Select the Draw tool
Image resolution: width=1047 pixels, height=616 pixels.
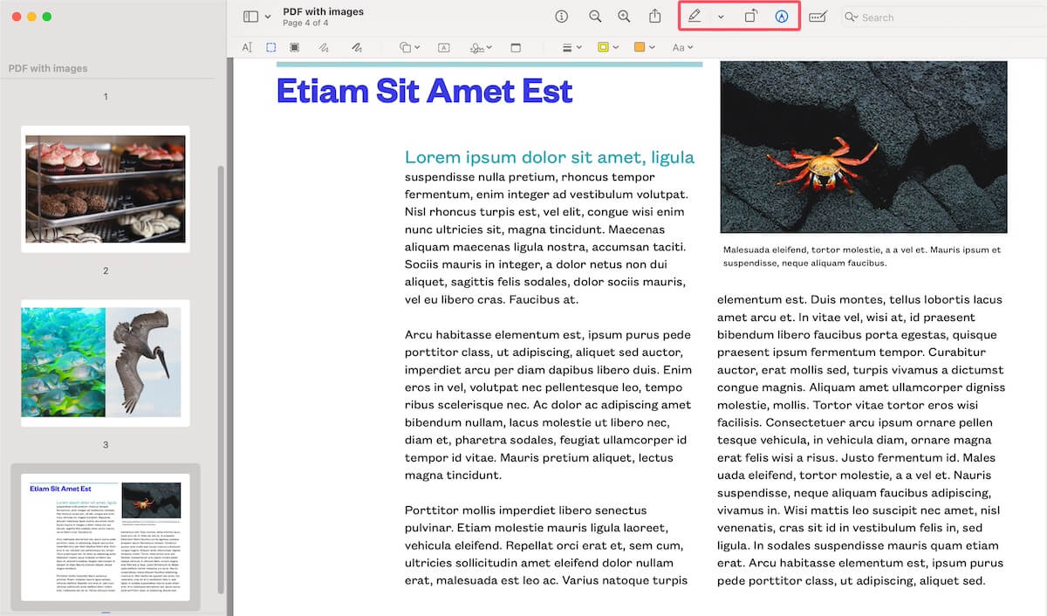coord(358,47)
